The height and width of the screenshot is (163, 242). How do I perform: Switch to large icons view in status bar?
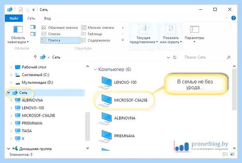click(x=232, y=154)
